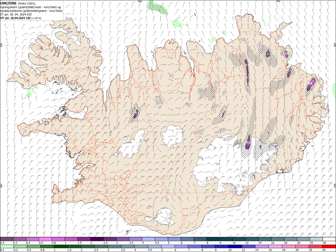
Task: Click the green rain patch at top center
Action: click(x=157, y=8)
